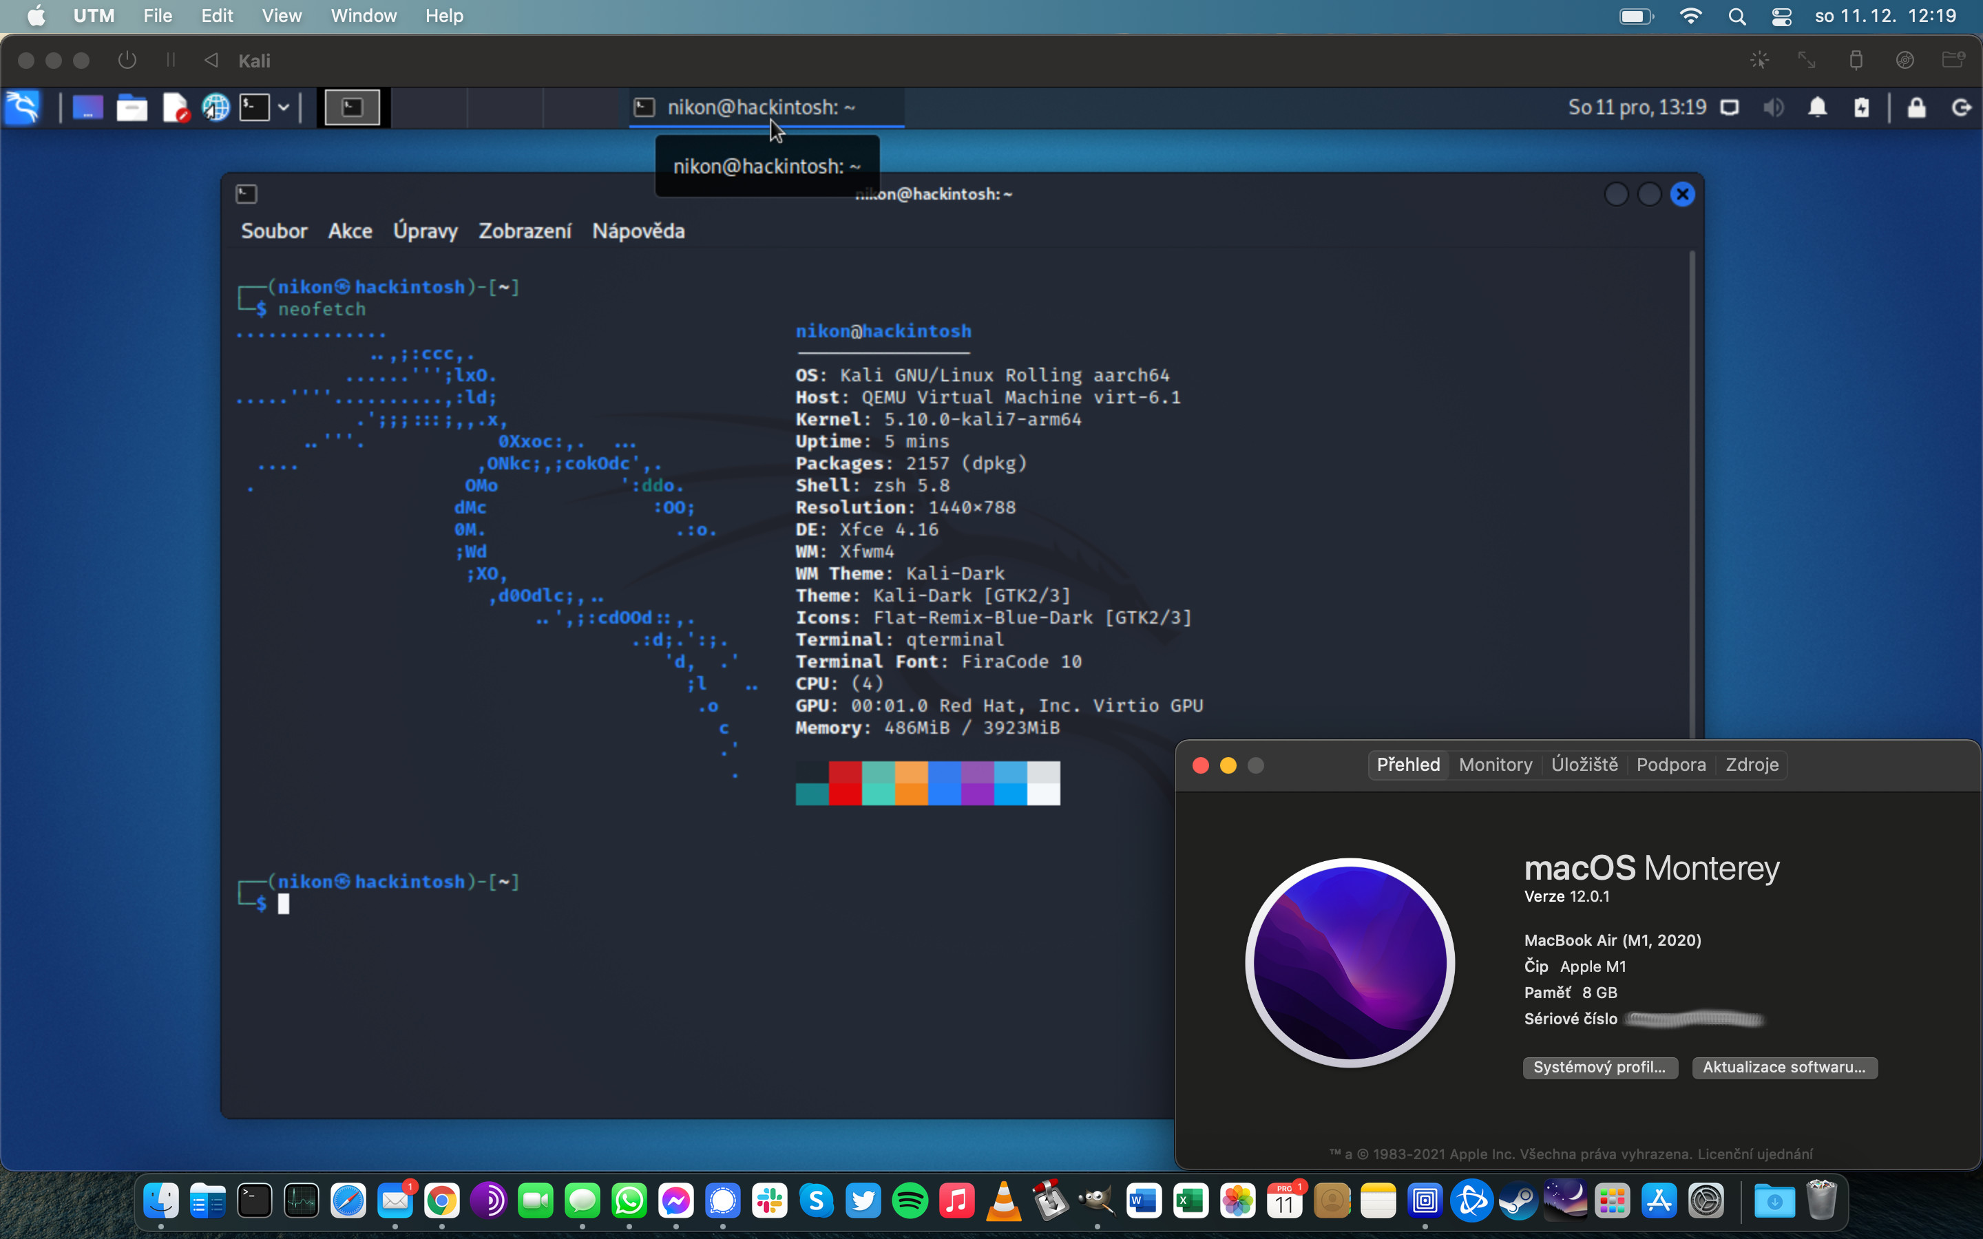Open the UTM menu in macOS menu bar
1983x1239 pixels.
pos(94,16)
